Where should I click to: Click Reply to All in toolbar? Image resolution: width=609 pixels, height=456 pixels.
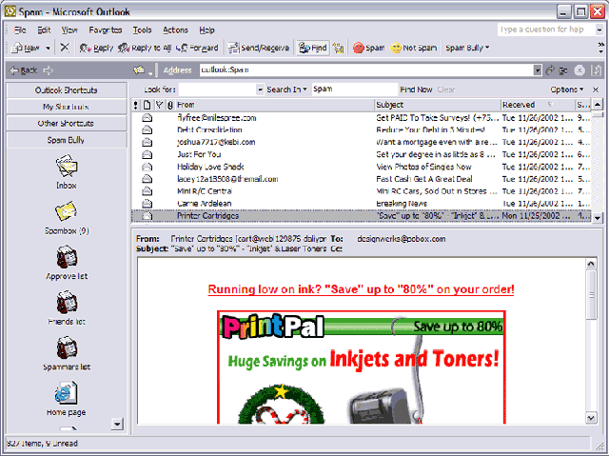pos(145,48)
